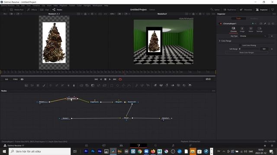Add Paint tool from toolbar
277x155 pixels.
click(44, 85)
